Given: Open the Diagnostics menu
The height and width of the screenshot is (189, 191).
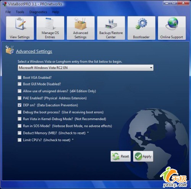Looking at the screenshot, I should click(x=38, y=12).
